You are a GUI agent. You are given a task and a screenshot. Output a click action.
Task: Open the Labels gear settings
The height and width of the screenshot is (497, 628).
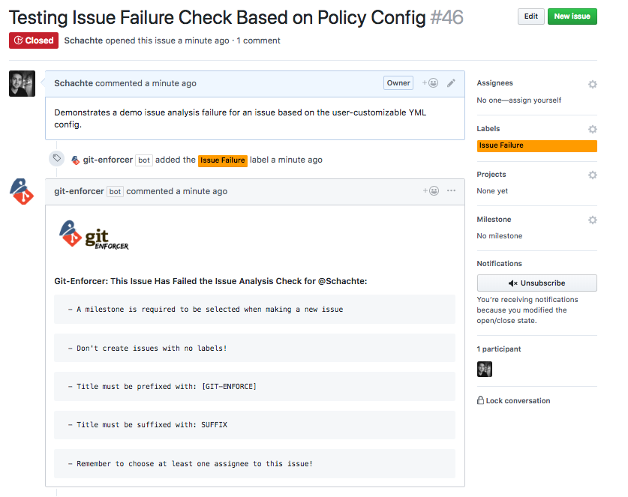pos(592,130)
